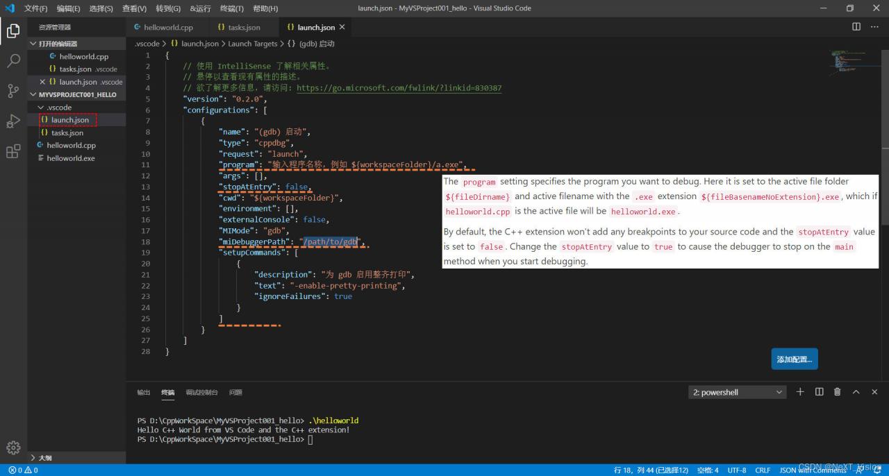
Task: Open the Extensions view
Action: [x=13, y=152]
